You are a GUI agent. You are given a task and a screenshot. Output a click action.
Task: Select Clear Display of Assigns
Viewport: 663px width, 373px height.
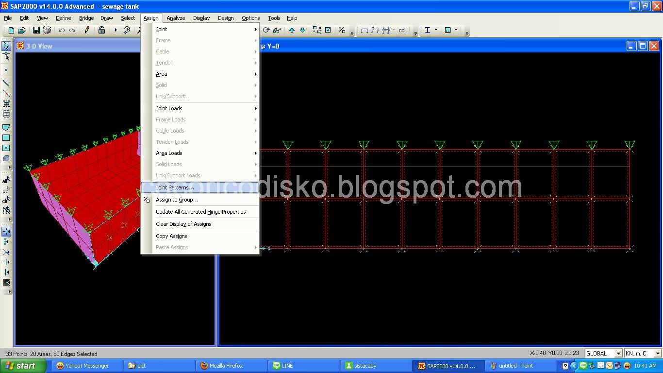click(x=200, y=224)
